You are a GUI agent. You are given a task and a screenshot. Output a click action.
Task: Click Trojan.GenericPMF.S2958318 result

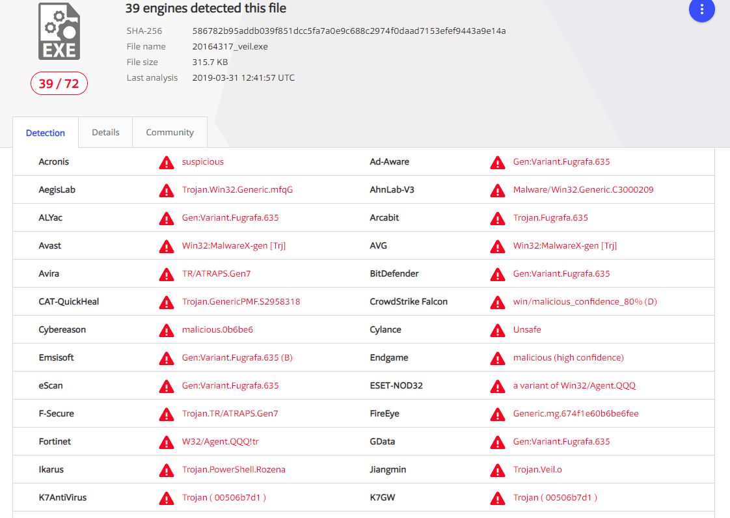(x=241, y=301)
